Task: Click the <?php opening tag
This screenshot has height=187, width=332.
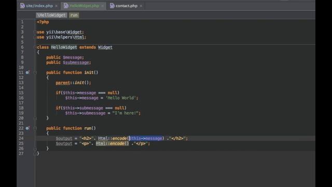Action: click(43, 22)
